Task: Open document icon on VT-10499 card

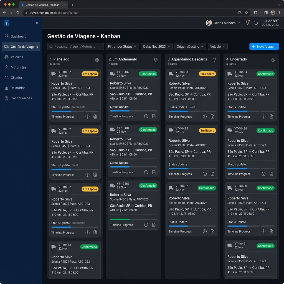Action: click(x=271, y=231)
